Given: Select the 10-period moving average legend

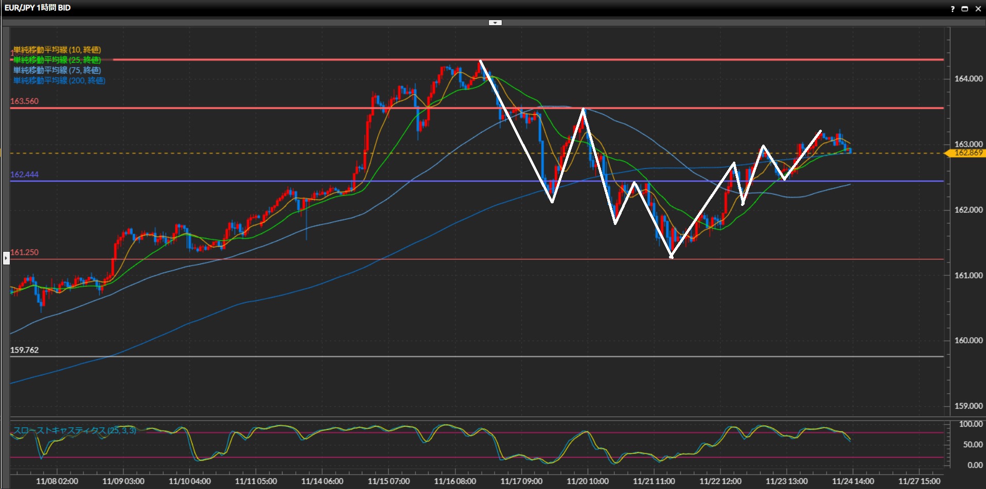Looking at the screenshot, I should 57,50.
